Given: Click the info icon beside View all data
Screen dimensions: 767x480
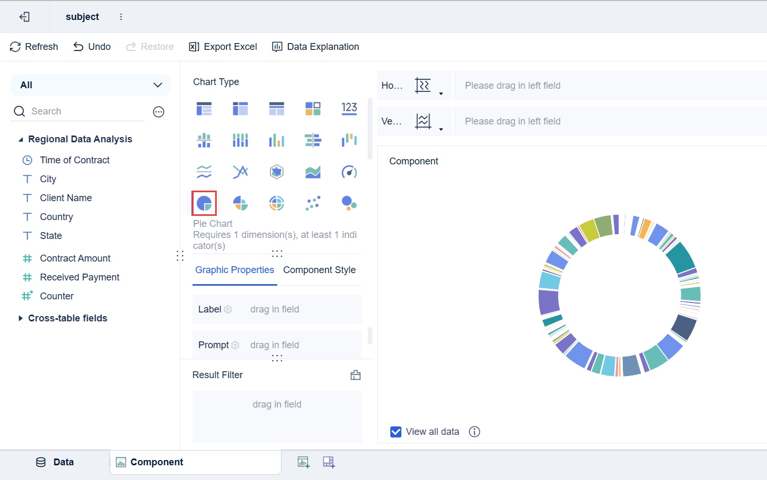Looking at the screenshot, I should [x=475, y=432].
